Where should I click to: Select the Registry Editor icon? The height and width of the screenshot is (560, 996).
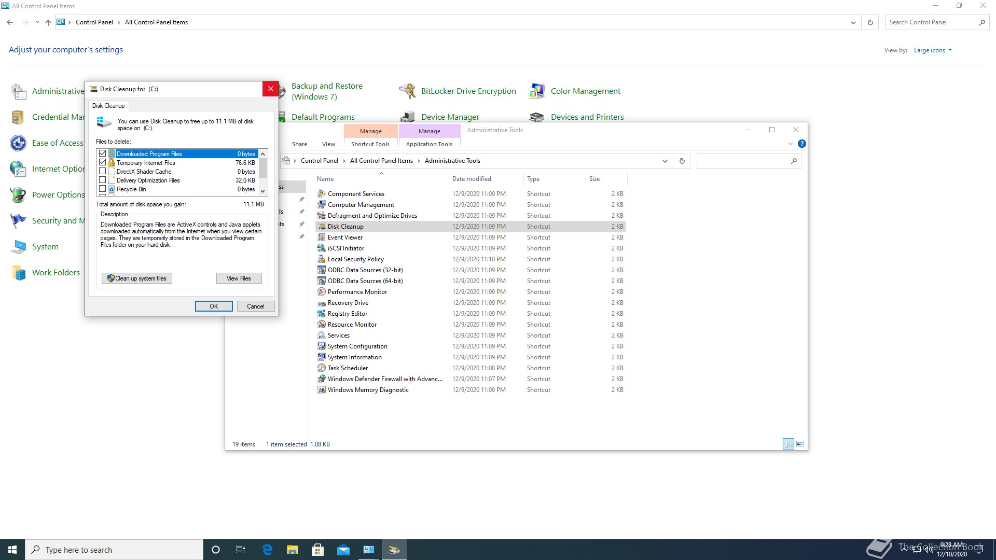[322, 313]
